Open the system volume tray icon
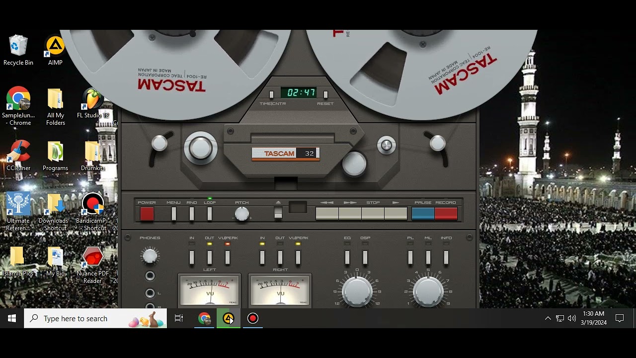The width and height of the screenshot is (636, 358). (x=572, y=318)
